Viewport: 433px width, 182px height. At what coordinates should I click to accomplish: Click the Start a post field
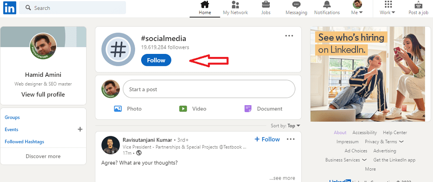[x=209, y=89]
